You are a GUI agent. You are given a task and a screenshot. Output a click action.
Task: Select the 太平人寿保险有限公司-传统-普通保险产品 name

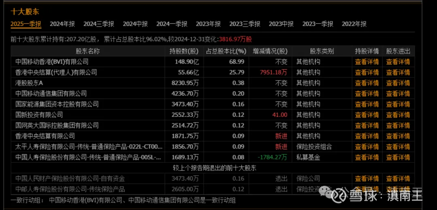[89, 147]
